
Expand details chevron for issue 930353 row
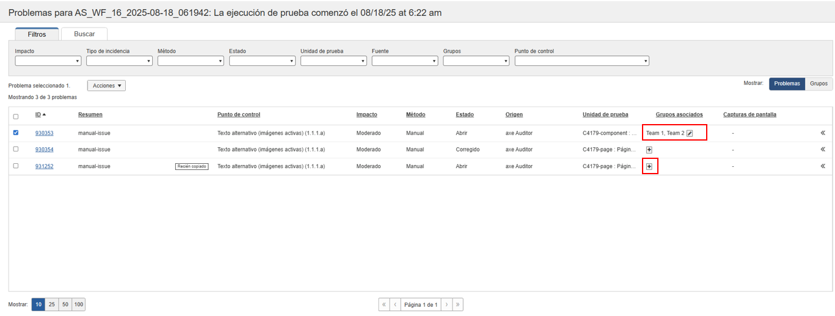tap(823, 133)
